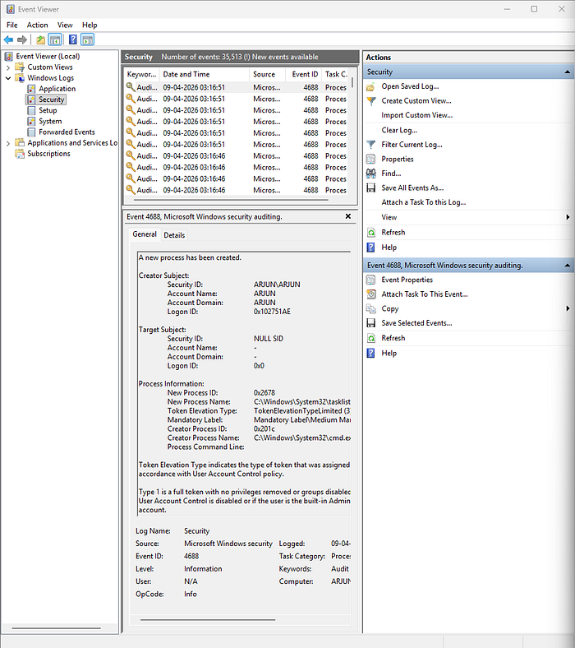Collapse the Event 4688 actions section
575x648 pixels.
pos(568,266)
